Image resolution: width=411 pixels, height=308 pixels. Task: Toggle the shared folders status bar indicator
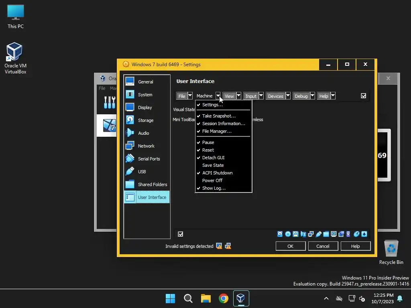(x=326, y=234)
